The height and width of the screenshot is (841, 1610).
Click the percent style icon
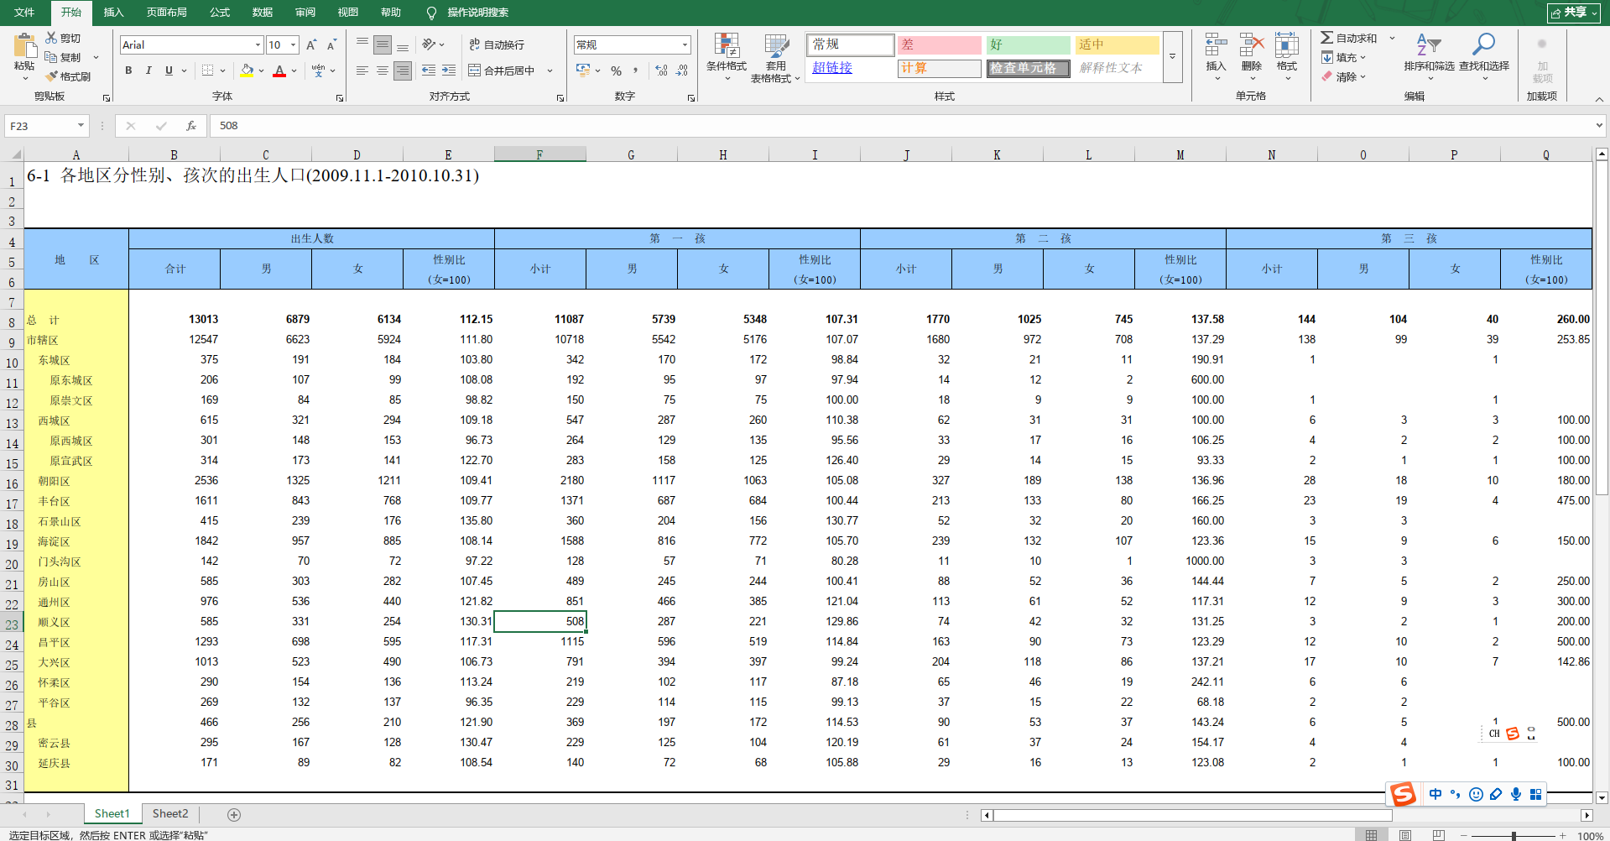pos(617,71)
